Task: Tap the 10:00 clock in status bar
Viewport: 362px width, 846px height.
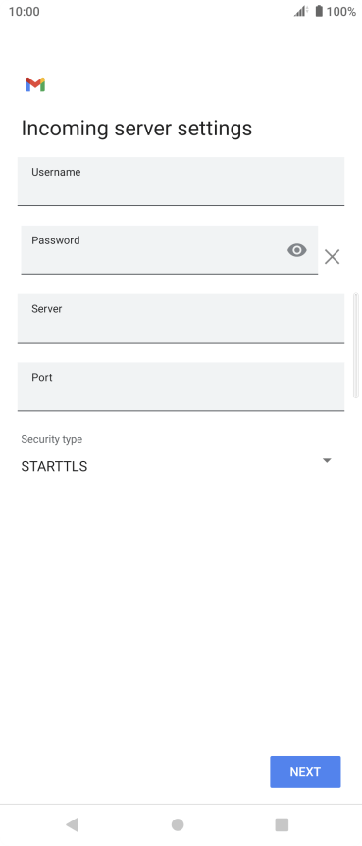Action: click(25, 12)
